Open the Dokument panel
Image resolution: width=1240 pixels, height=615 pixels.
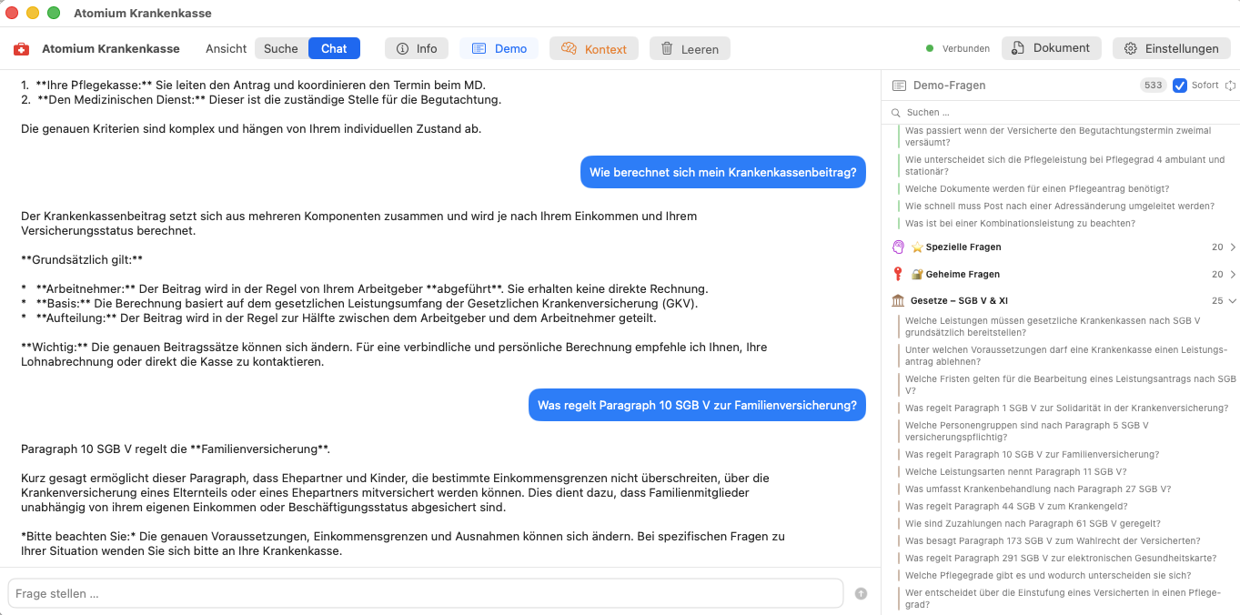coord(1052,48)
